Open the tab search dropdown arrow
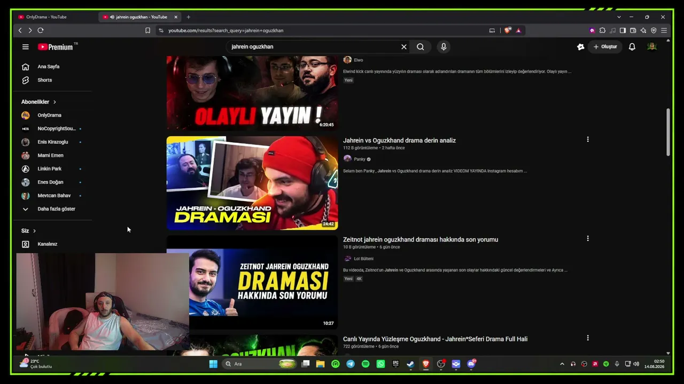Viewport: 684px width, 384px height. pos(619,17)
